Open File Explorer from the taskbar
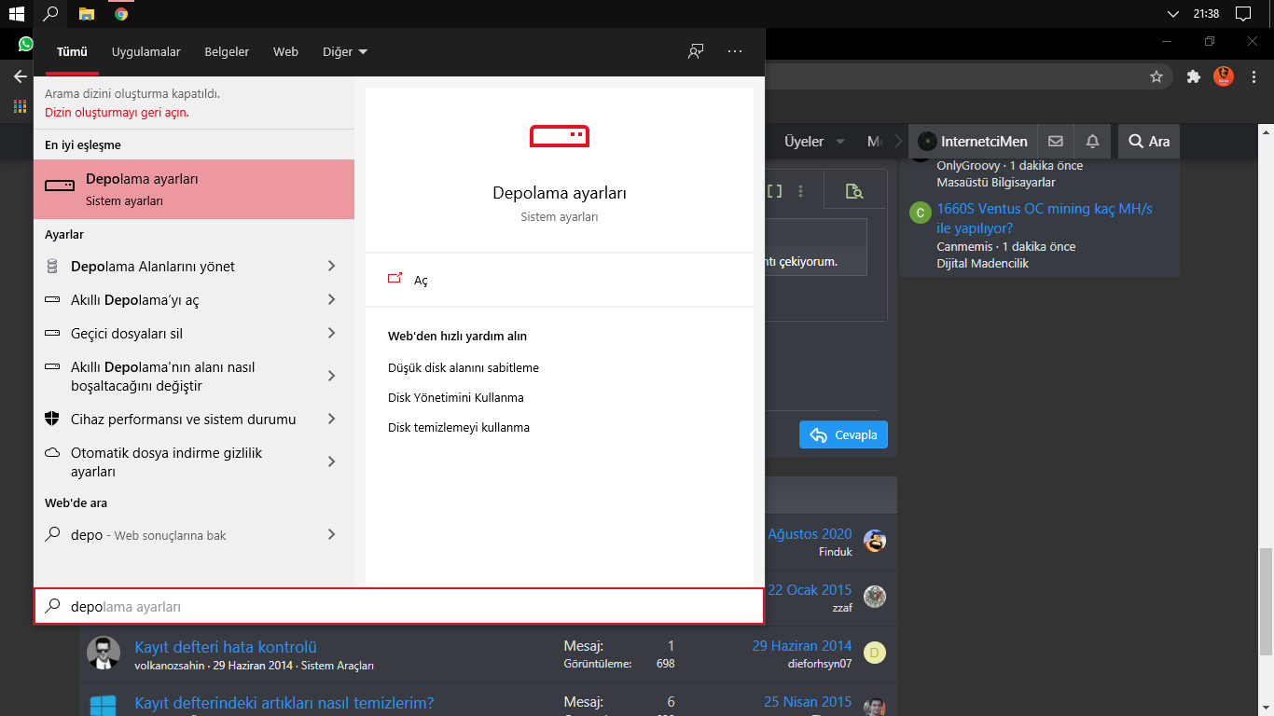Image resolution: width=1274 pixels, height=716 pixels. tap(87, 14)
